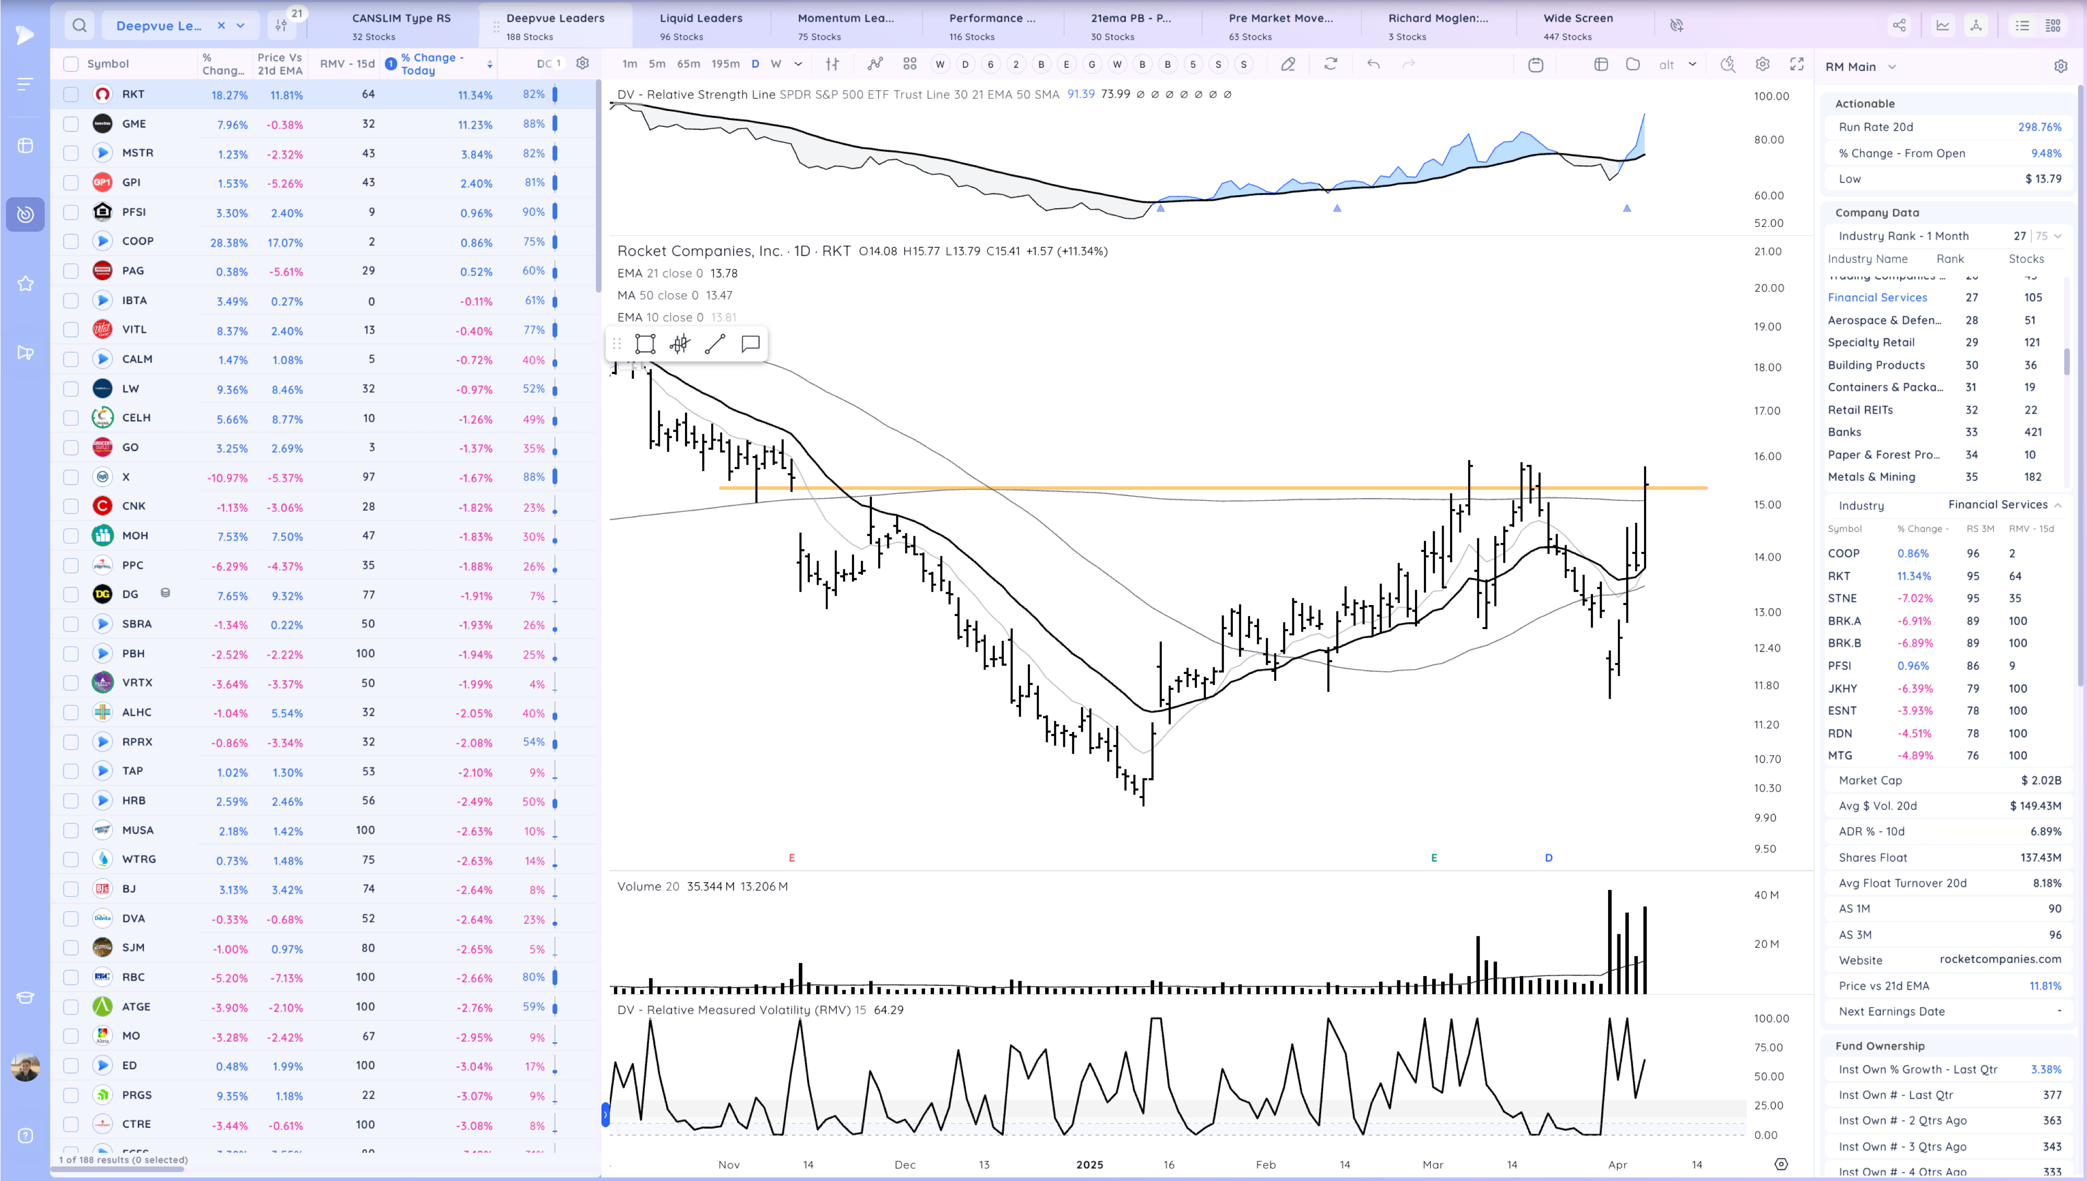Screen dimensions: 2087x1181
Task: Open the Deepvue Leaders screen dropdown arrow
Action: coord(241,26)
